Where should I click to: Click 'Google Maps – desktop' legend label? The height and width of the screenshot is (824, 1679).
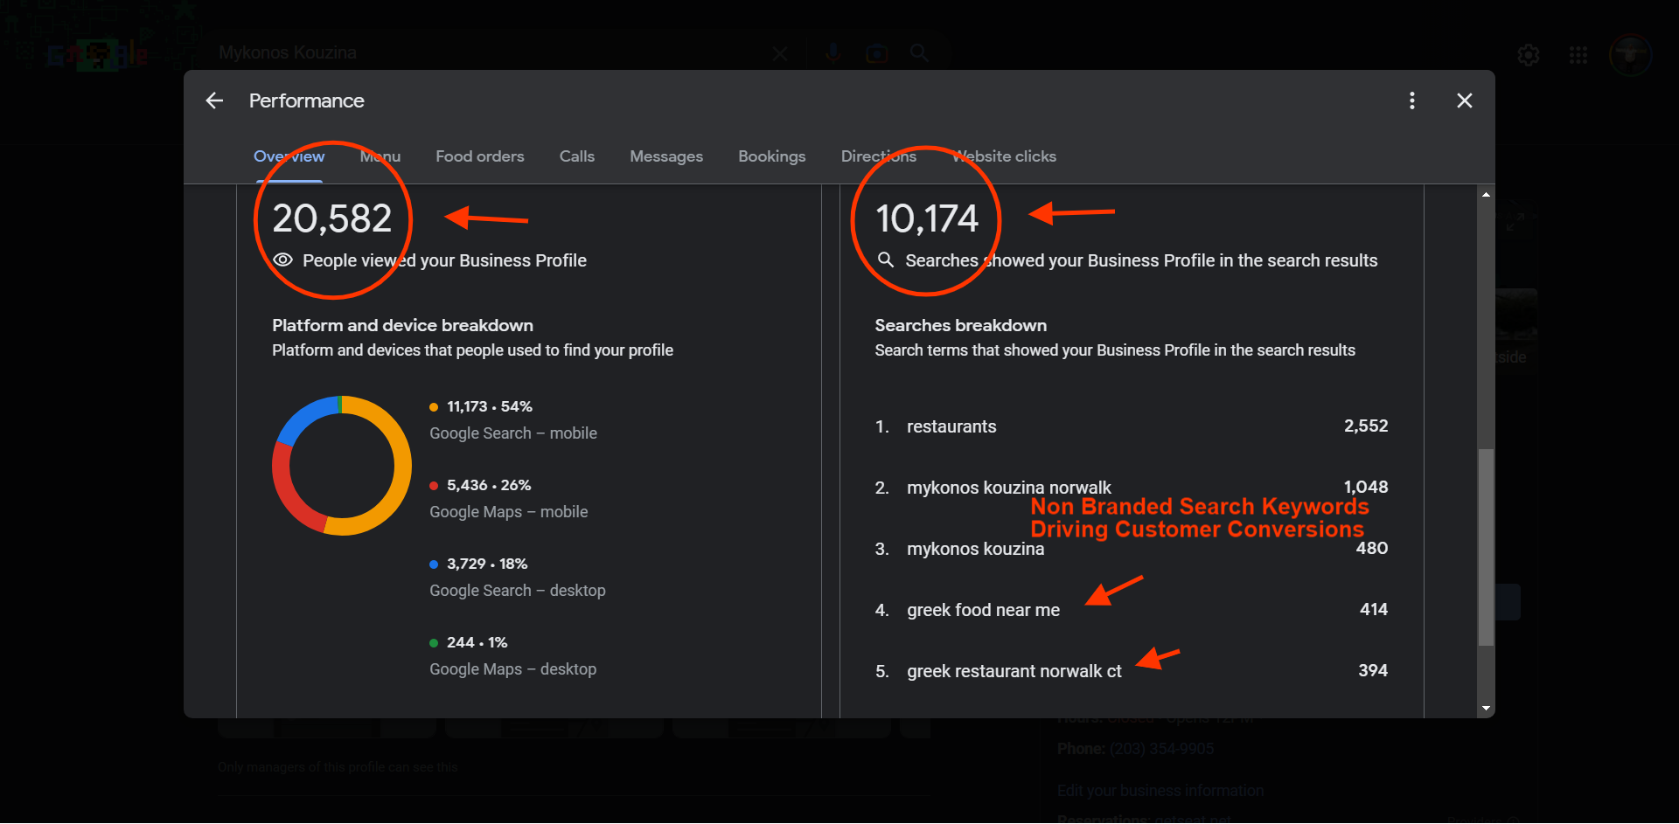coord(512,669)
